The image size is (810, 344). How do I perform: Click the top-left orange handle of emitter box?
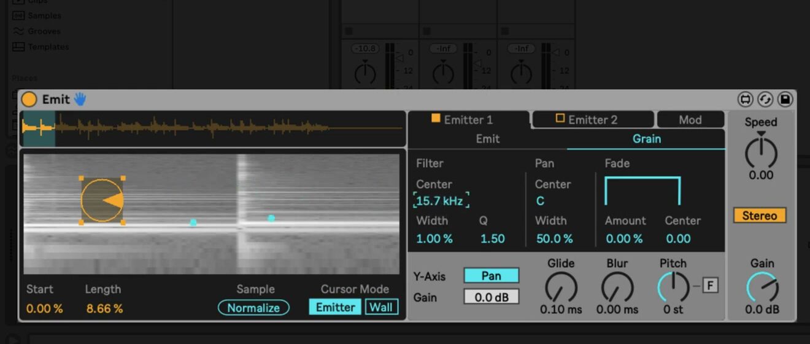click(x=82, y=178)
